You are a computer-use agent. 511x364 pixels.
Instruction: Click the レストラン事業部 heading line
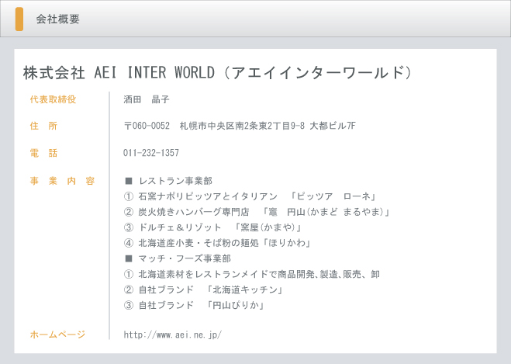coord(169,181)
